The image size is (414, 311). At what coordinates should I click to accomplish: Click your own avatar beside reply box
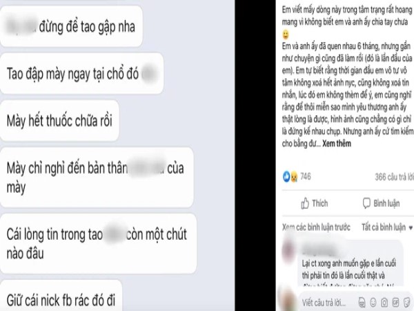click(x=287, y=300)
